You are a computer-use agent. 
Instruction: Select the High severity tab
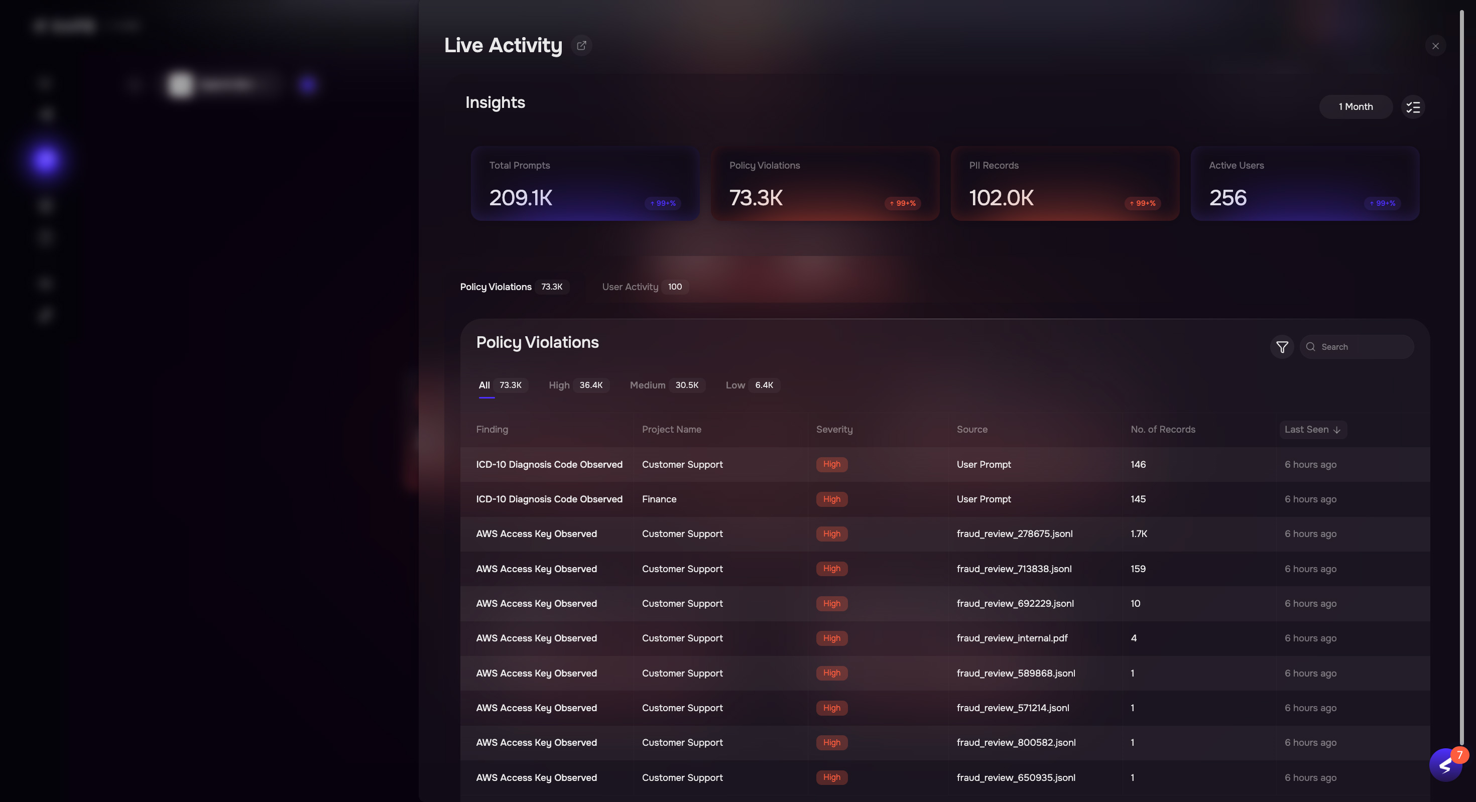click(576, 385)
